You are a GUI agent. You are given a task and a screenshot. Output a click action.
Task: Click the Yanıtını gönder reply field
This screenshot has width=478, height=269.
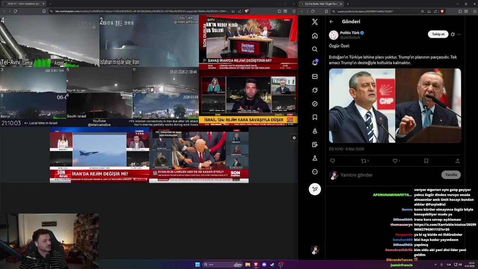[388, 175]
